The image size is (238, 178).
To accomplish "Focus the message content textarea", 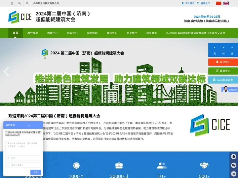I will coord(23,147).
